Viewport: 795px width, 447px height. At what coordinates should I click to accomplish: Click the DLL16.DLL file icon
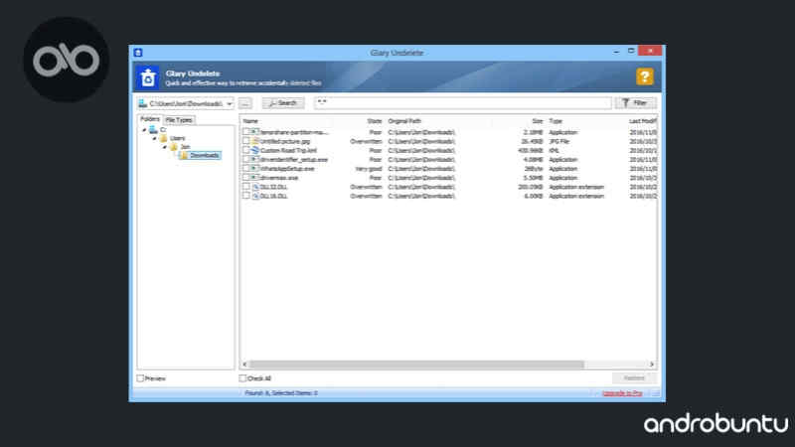click(255, 196)
